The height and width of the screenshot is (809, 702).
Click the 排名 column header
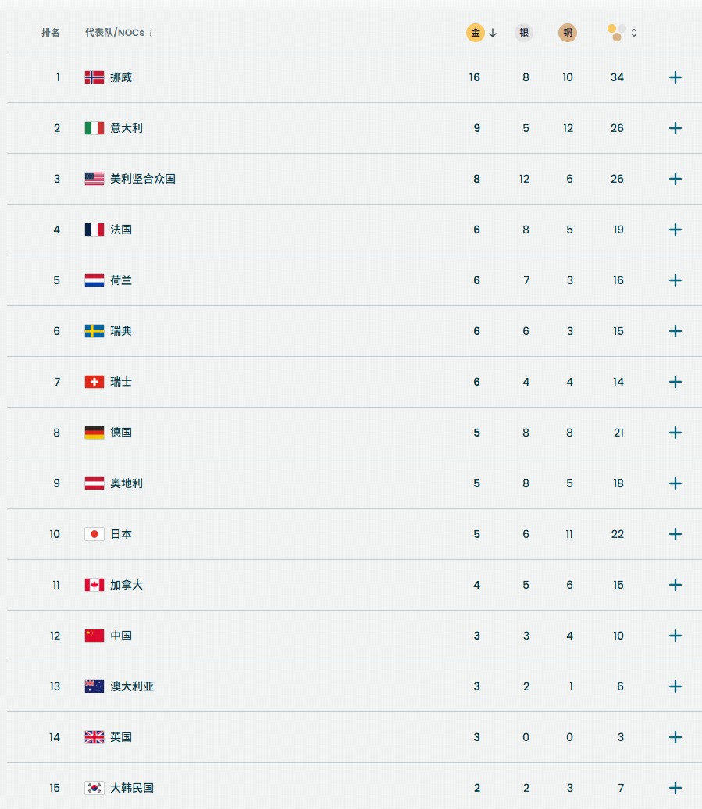(x=51, y=33)
